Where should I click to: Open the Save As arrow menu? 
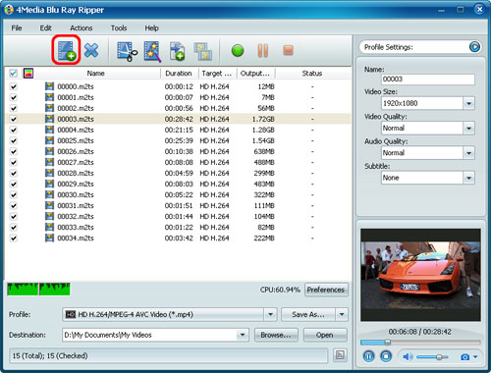(342, 314)
